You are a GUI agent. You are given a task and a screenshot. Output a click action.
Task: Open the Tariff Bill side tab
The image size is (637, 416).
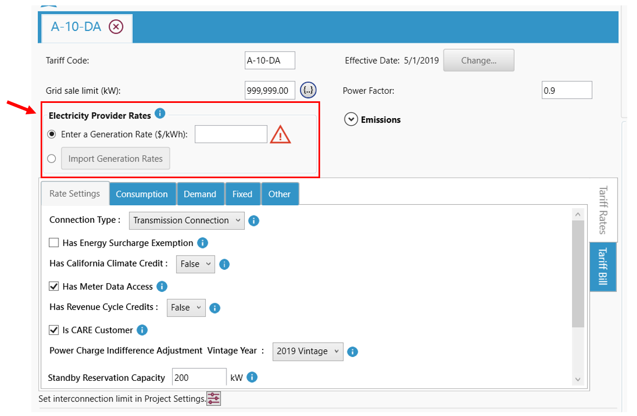(x=603, y=266)
